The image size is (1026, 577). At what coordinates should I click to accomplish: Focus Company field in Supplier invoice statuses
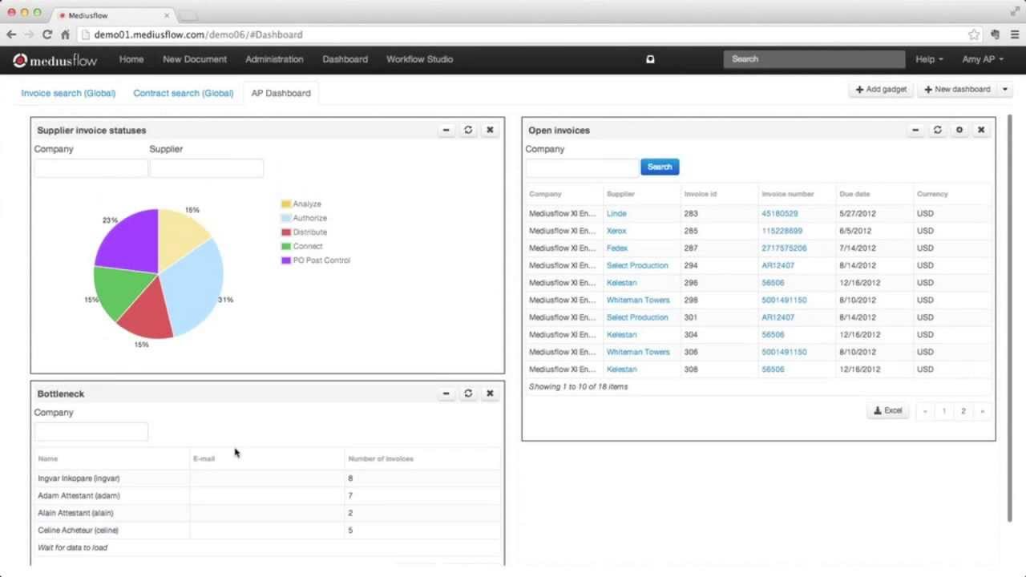point(91,167)
